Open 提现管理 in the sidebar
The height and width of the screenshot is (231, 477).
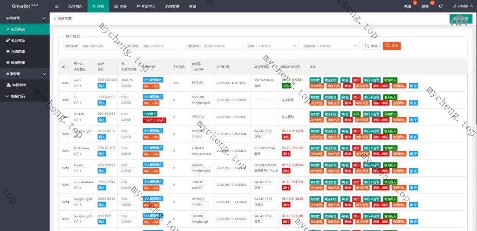click(x=18, y=63)
